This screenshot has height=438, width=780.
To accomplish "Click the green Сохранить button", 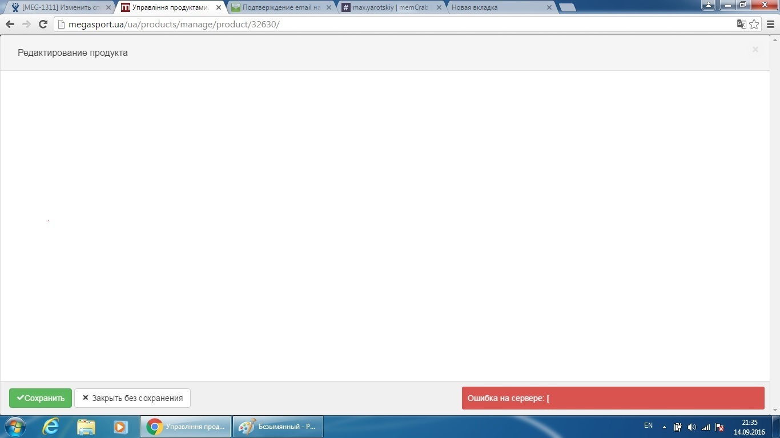I will tap(41, 398).
